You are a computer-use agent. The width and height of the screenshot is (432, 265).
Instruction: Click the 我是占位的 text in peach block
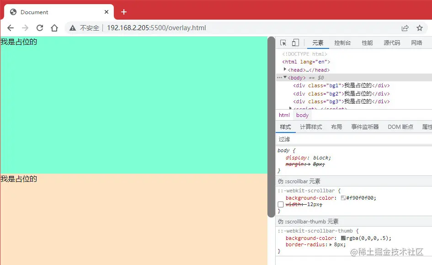click(x=19, y=179)
